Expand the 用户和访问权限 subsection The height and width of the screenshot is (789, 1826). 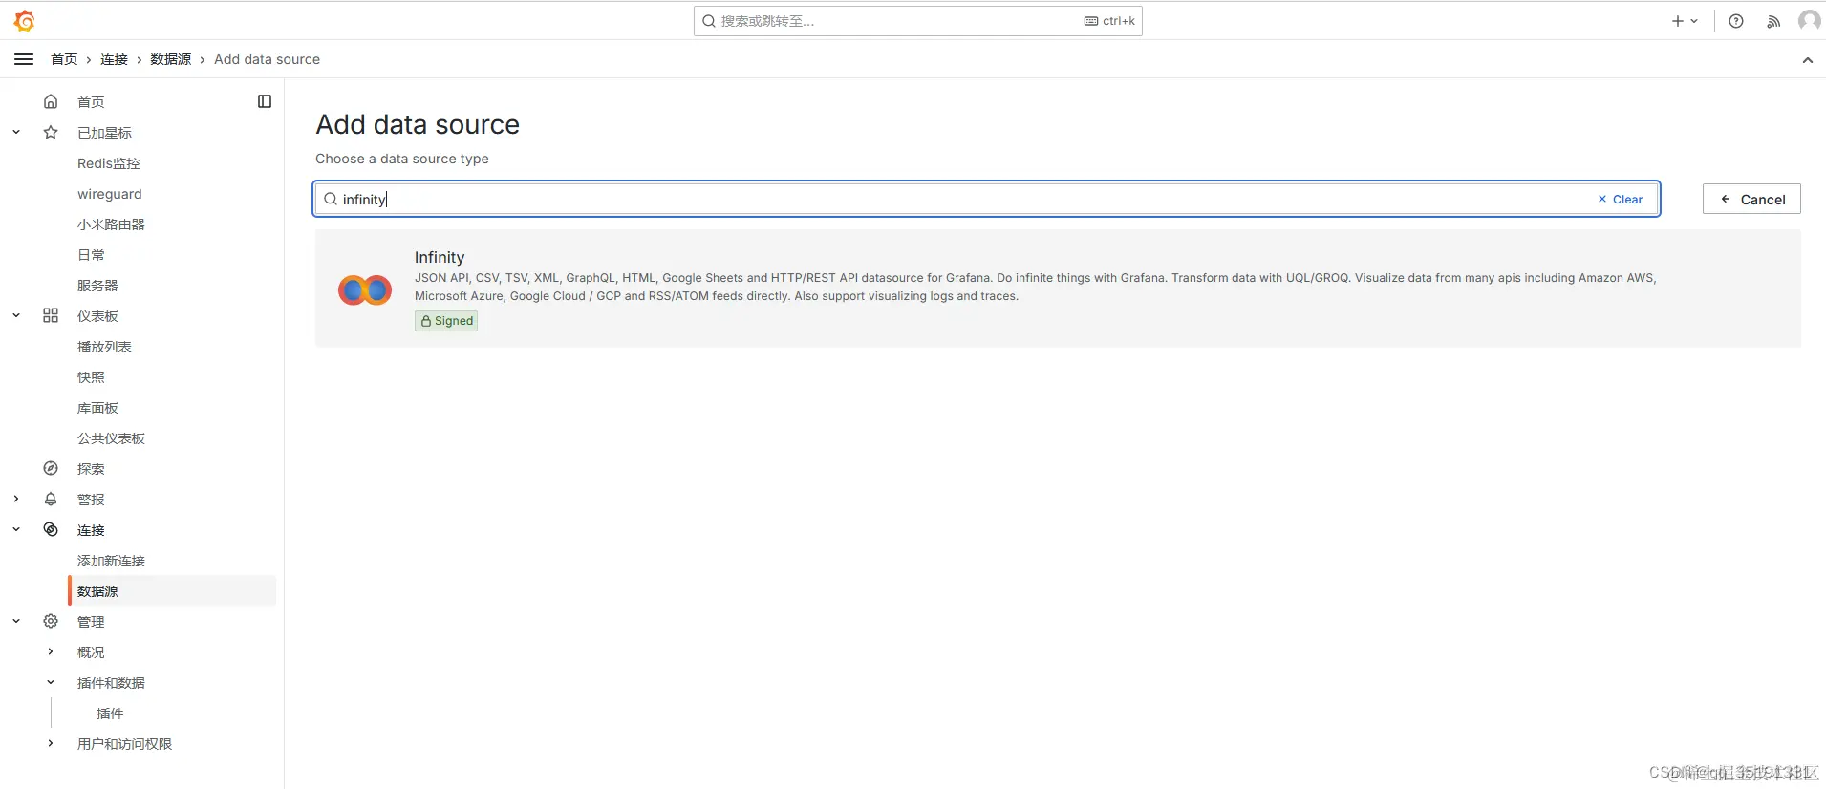pos(51,744)
